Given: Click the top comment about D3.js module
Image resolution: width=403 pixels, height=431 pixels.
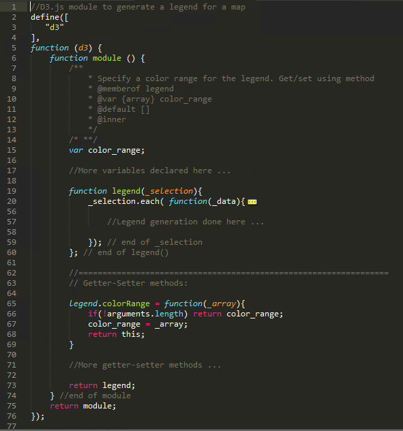Looking at the screenshot, I should 138,7.
